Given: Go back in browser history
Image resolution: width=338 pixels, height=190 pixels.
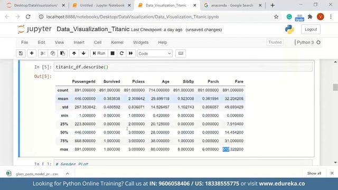Looking at the screenshot, I should (7, 17).
